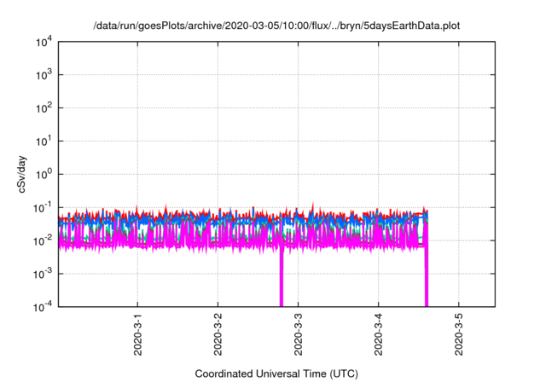
Task: Click the 10^-3 y-axis tick label
Action: [x=43, y=275]
